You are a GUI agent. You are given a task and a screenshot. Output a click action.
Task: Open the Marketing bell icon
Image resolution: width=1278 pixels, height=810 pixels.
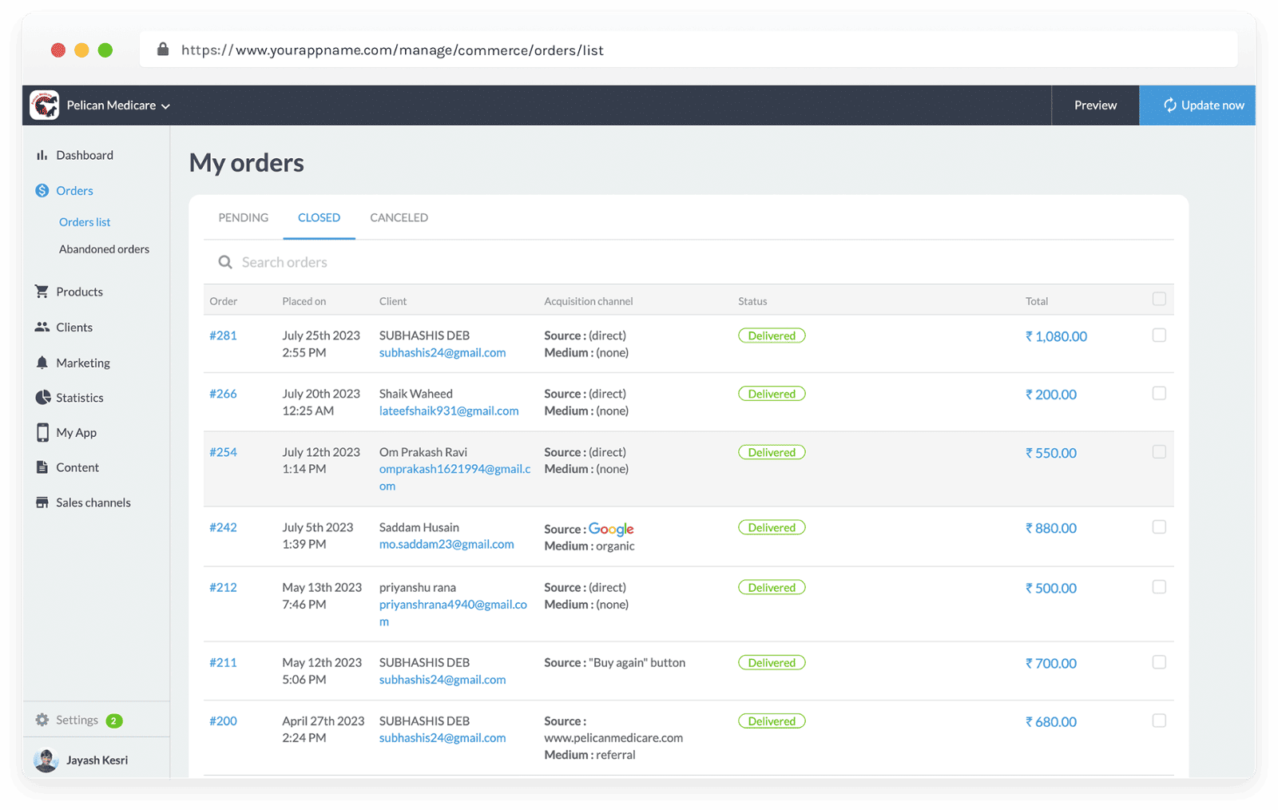(42, 362)
